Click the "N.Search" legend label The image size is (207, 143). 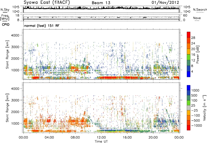coord(200,10)
